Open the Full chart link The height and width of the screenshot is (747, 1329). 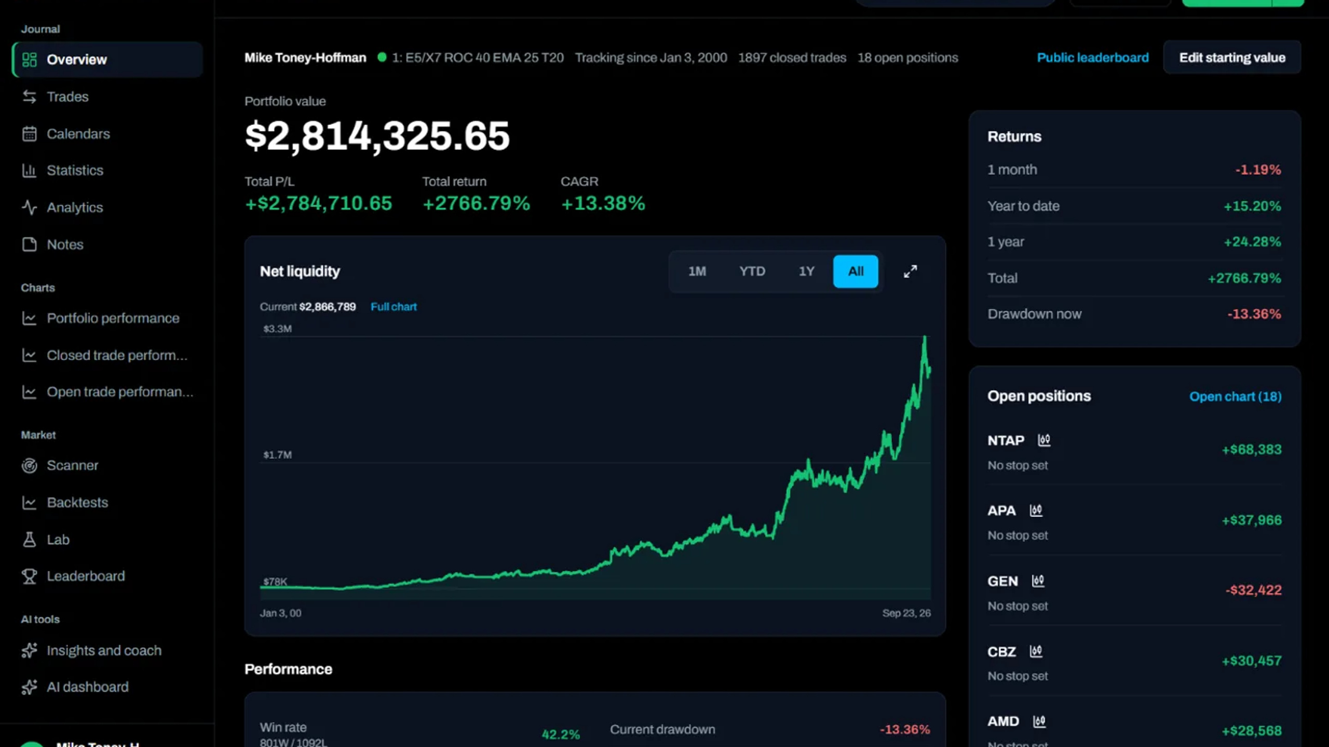coord(394,307)
